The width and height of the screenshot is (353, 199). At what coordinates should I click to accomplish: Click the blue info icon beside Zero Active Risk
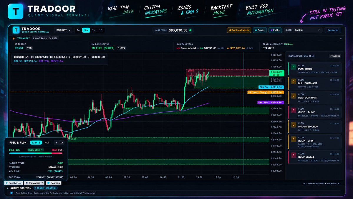tap(11, 193)
